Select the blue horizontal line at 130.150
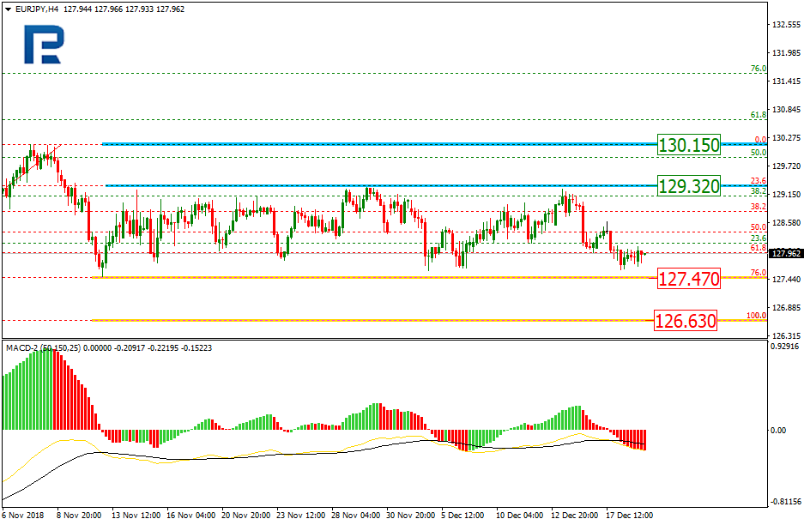 pyautogui.click(x=378, y=144)
